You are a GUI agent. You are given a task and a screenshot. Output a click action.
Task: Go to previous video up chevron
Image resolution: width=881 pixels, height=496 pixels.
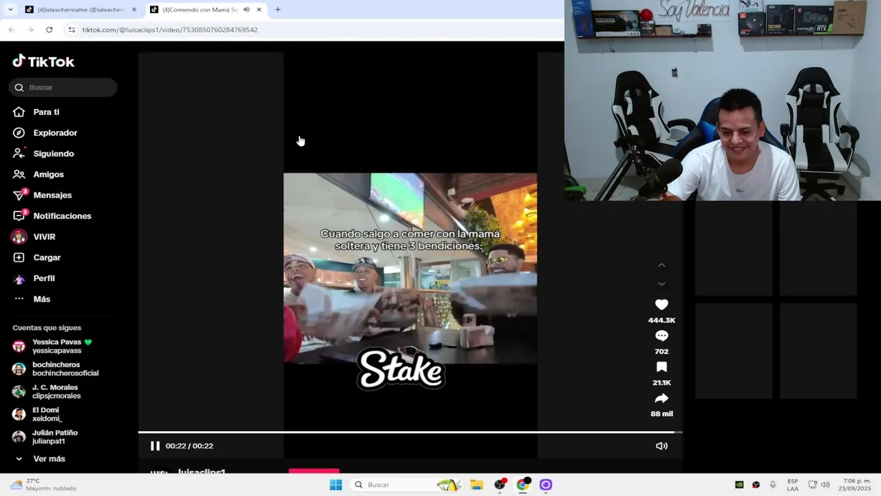coord(661,265)
